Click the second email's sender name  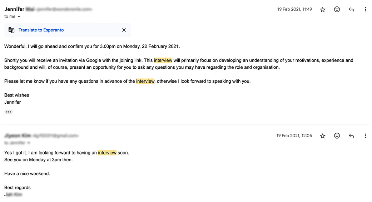(x=18, y=136)
